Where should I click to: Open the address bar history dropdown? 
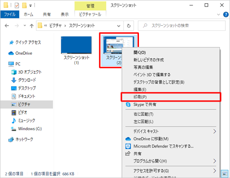(x=119, y=26)
